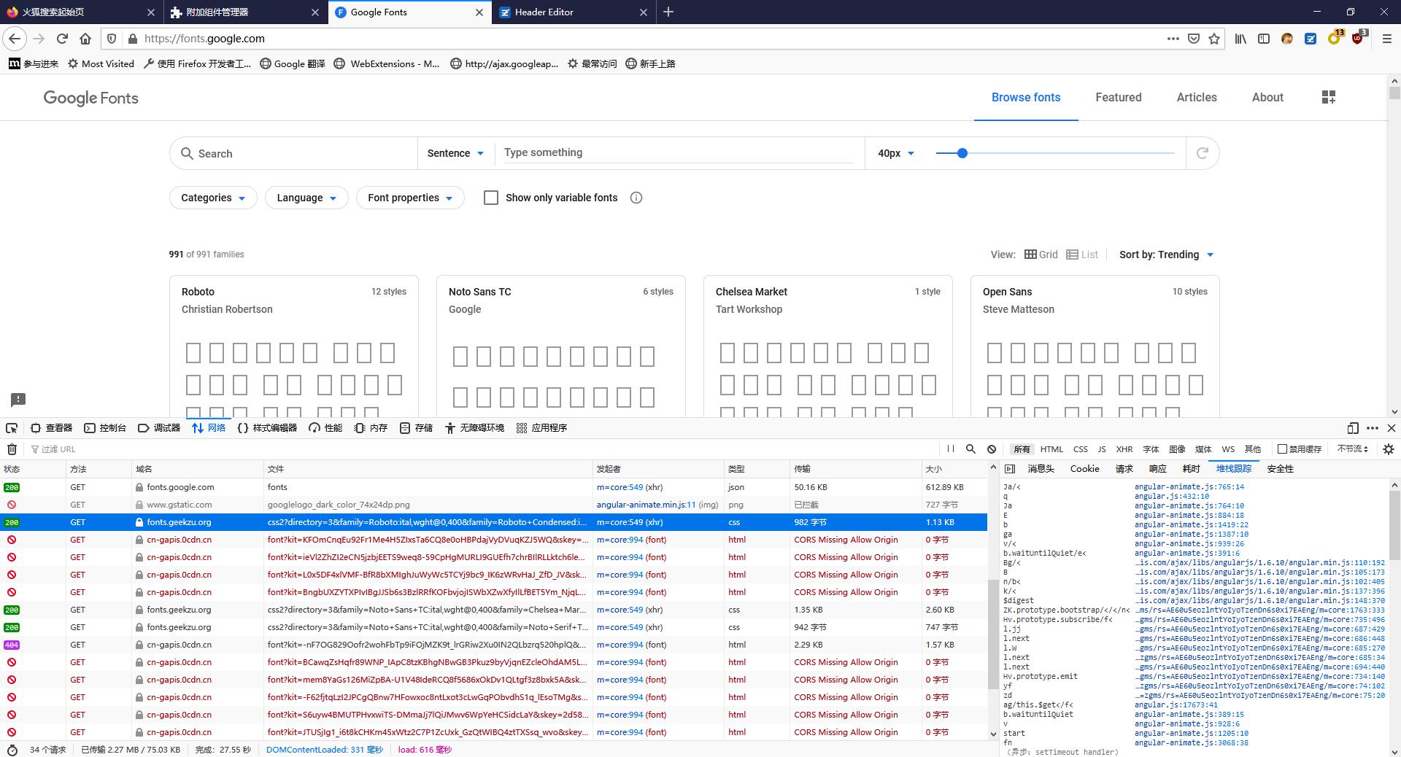
Task: Click the Type something preview field
Action: click(678, 152)
